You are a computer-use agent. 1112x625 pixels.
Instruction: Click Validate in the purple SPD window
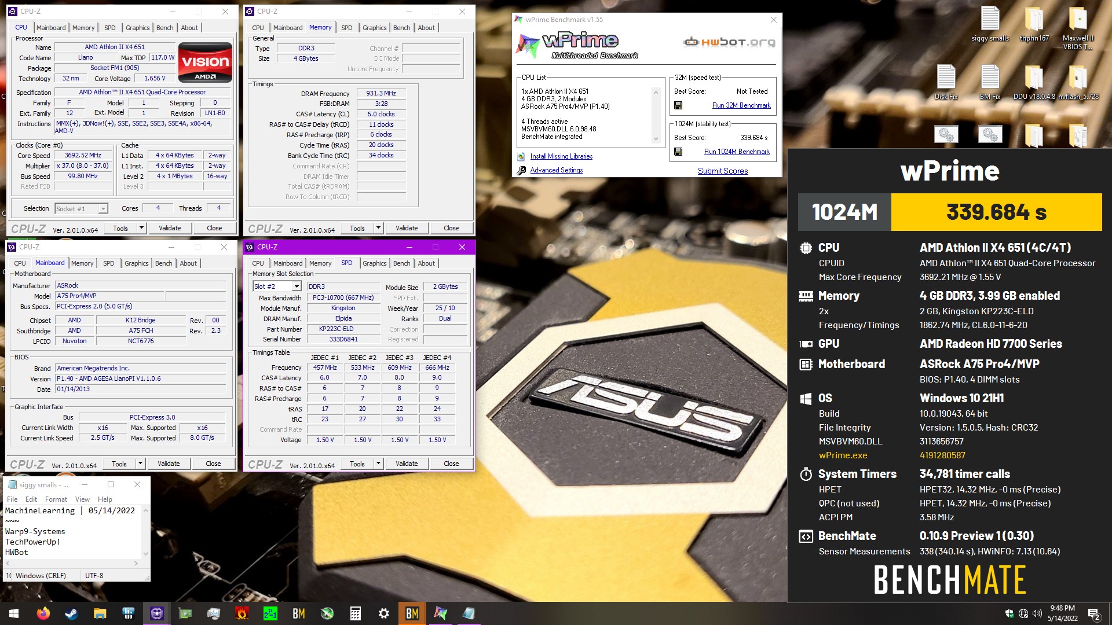pos(407,464)
